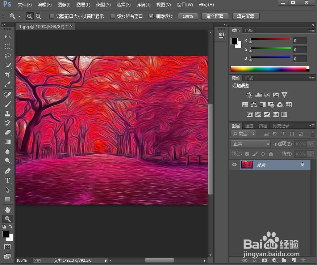The height and width of the screenshot is (265, 317).
Task: Open layer filter type dropdown
Action: click(x=243, y=133)
